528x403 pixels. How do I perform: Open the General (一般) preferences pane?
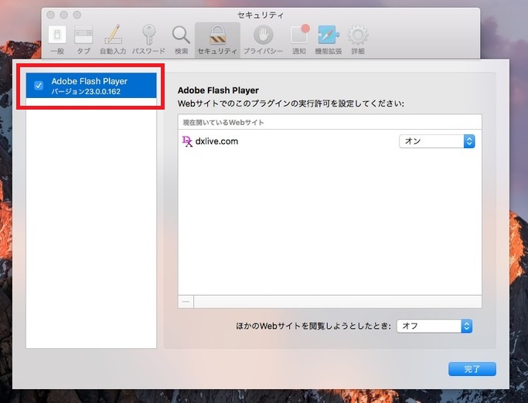[57, 40]
